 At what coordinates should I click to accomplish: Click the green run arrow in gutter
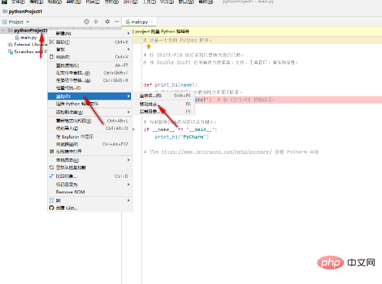pyautogui.click(x=134, y=129)
